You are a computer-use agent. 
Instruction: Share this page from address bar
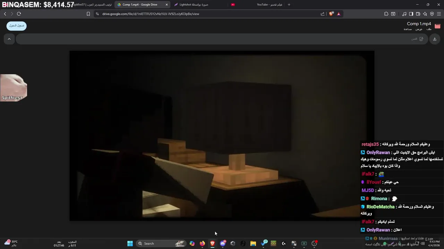click(x=323, y=14)
